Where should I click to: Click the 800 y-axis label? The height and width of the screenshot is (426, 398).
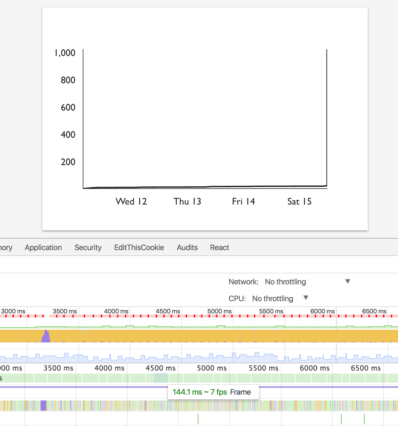tap(68, 80)
